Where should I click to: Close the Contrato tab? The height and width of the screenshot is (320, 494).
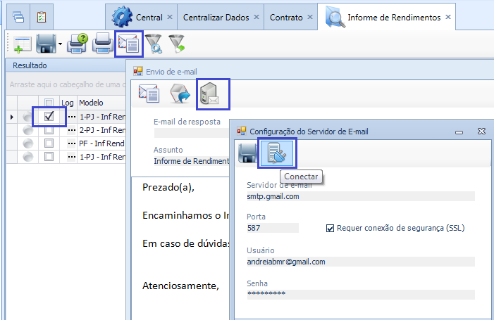(310, 17)
